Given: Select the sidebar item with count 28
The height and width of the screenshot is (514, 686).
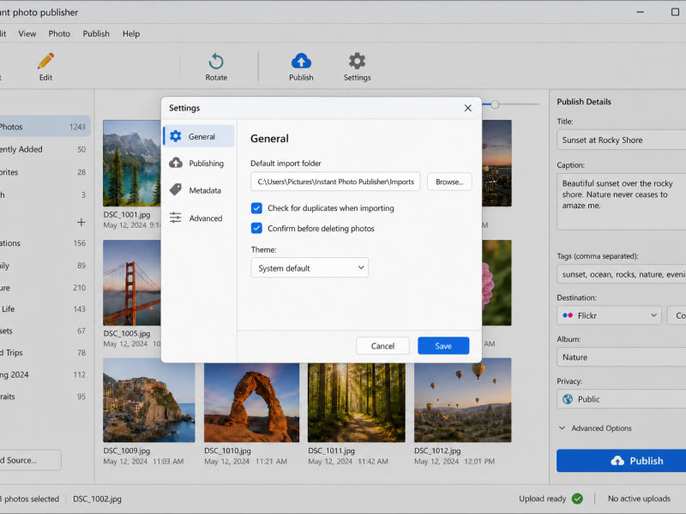Looking at the screenshot, I should coord(44,172).
